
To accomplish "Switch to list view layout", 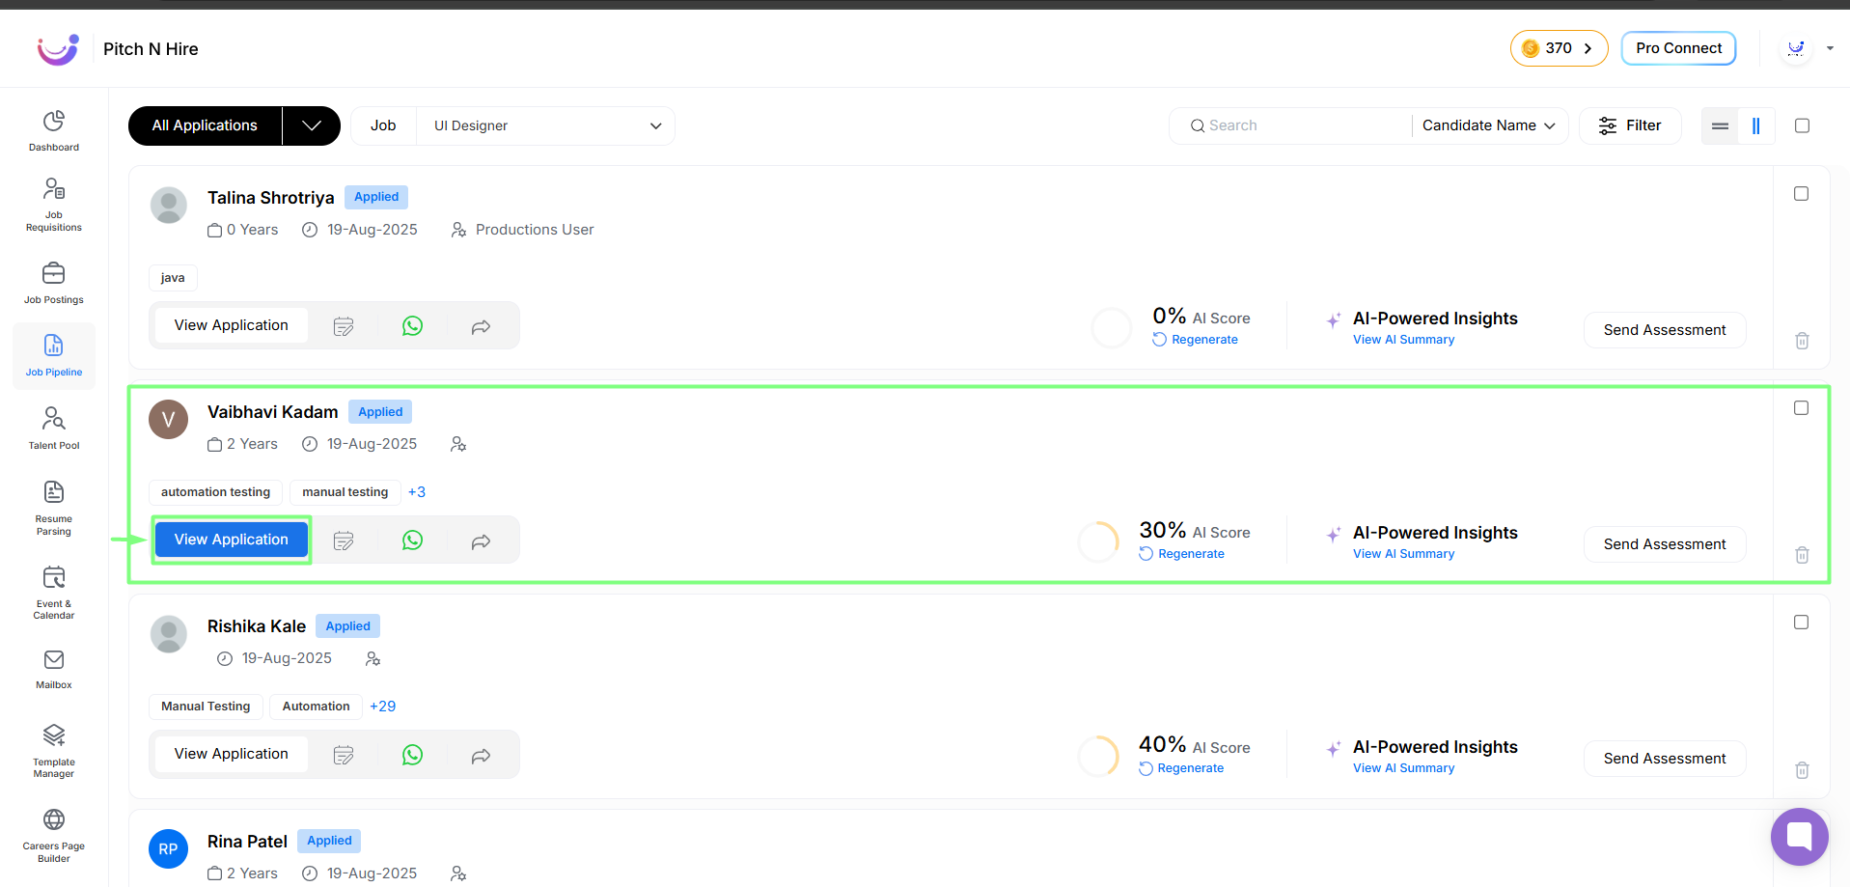I will (1720, 126).
